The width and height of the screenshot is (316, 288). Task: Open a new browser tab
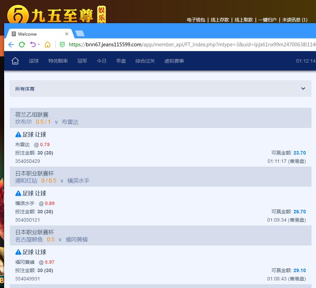[80, 34]
